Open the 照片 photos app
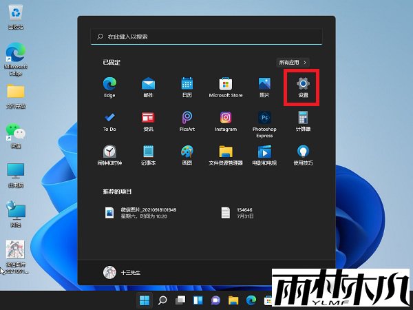This screenshot has height=310, width=413. pyautogui.click(x=264, y=87)
